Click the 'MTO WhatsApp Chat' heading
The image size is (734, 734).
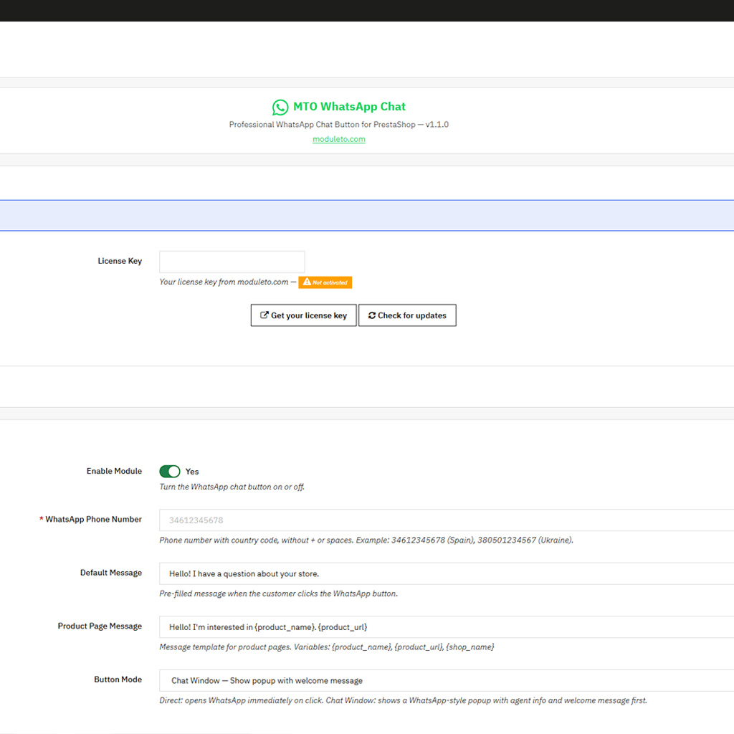click(349, 107)
